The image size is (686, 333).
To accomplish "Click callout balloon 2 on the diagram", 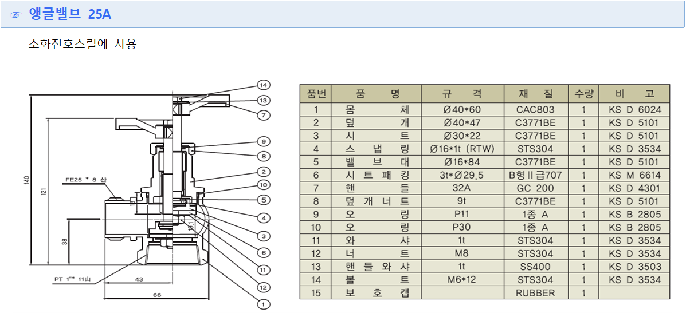I will [x=264, y=172].
